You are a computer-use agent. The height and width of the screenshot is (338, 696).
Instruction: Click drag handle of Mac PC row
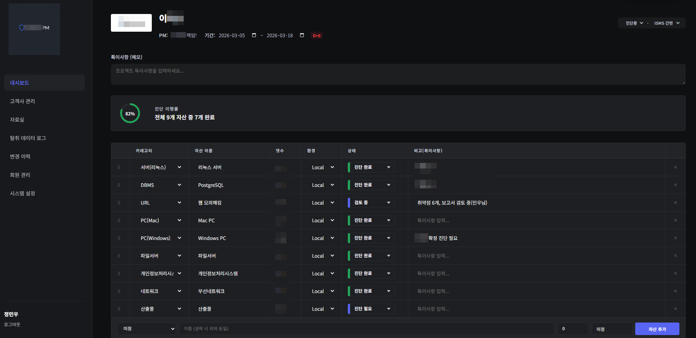tap(119, 220)
